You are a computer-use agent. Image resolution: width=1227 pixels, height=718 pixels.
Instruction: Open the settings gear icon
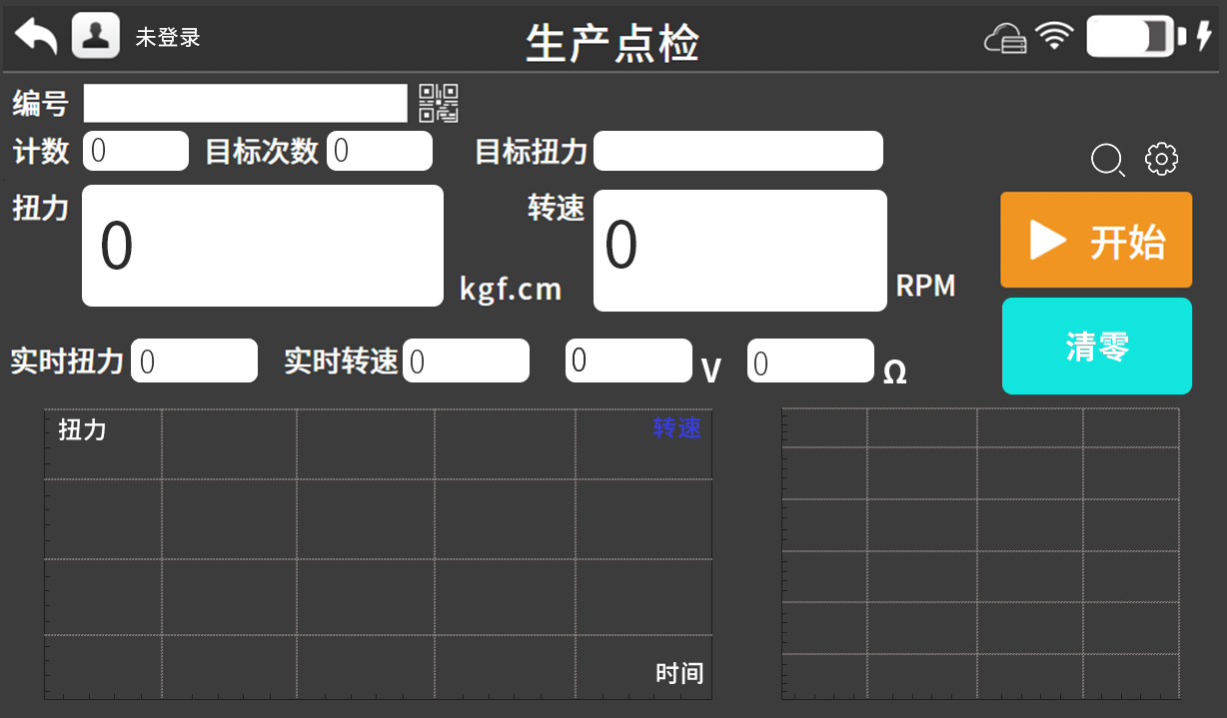1162,159
